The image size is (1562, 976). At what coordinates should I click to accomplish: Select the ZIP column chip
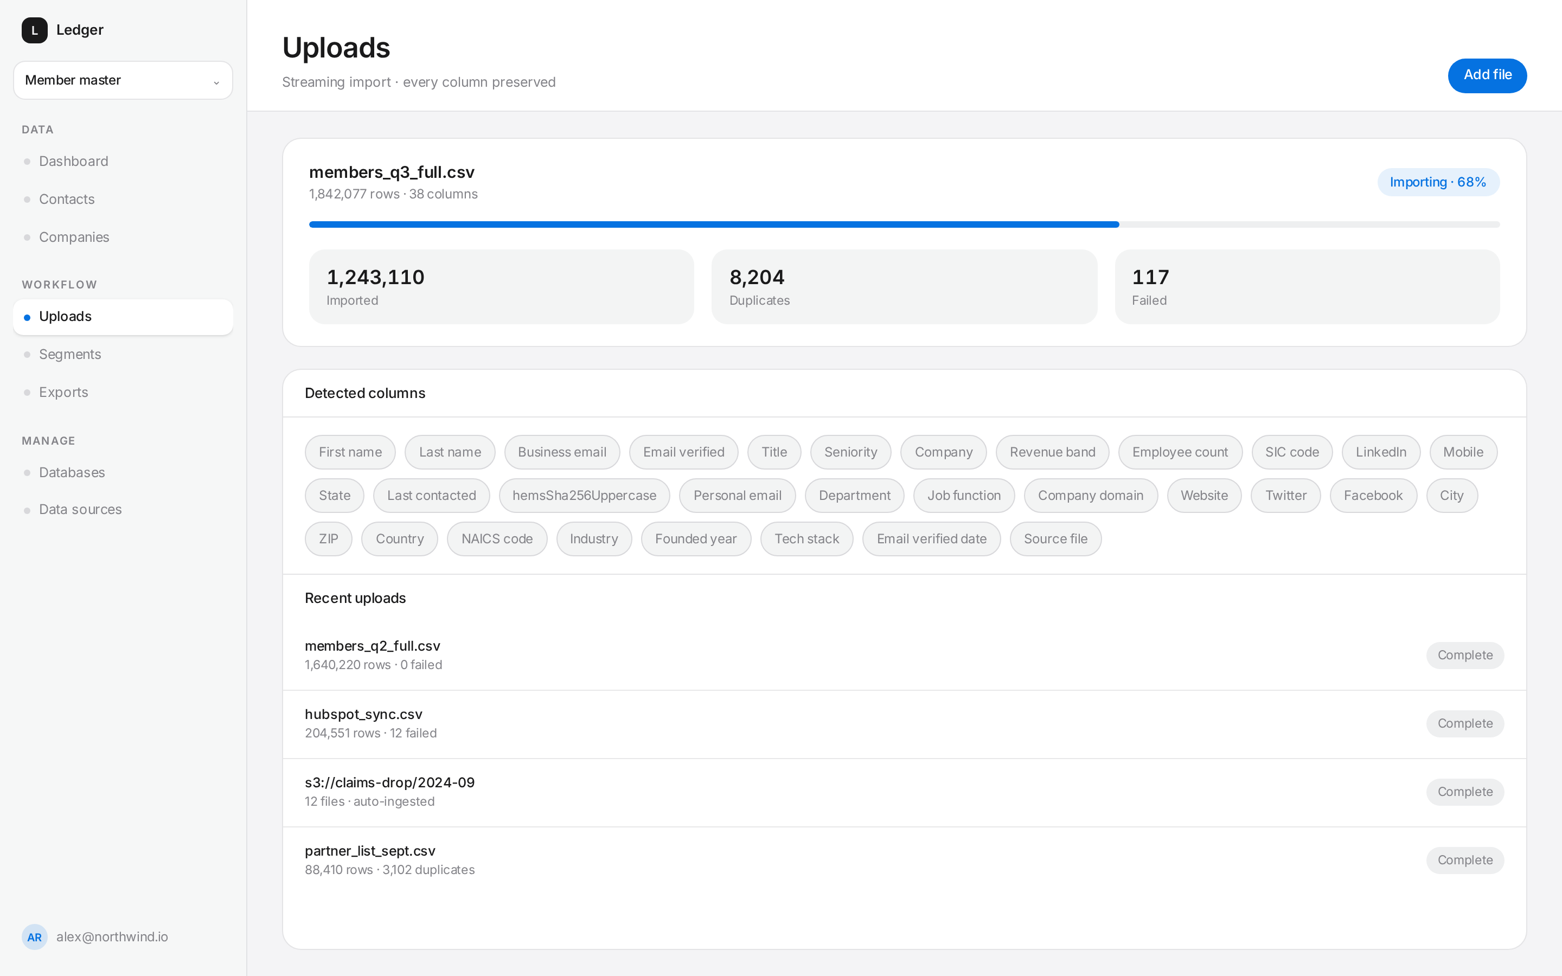tap(329, 539)
